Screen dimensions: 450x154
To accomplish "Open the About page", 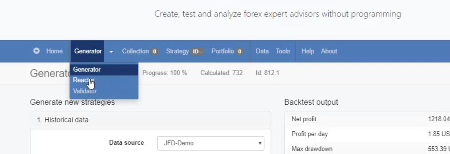I will (329, 51).
